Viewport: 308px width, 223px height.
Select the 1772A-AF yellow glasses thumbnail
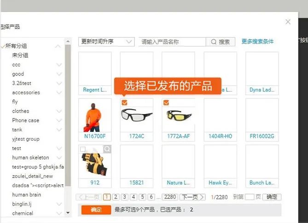click(178, 115)
